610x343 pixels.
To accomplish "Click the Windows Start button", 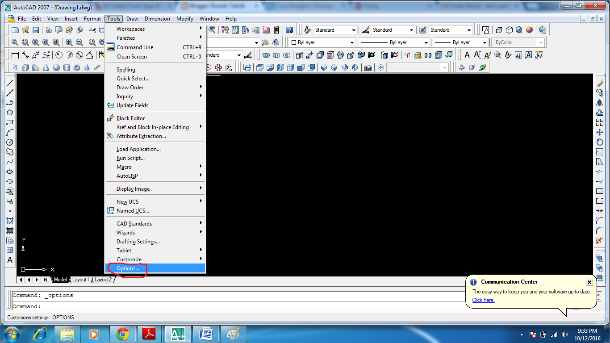I will [x=12, y=334].
